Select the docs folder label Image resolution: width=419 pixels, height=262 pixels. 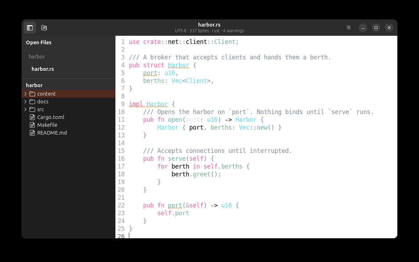(43, 102)
